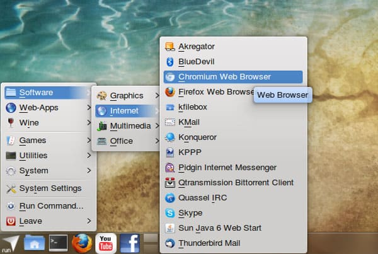Open System Settings menu entry

(49, 188)
